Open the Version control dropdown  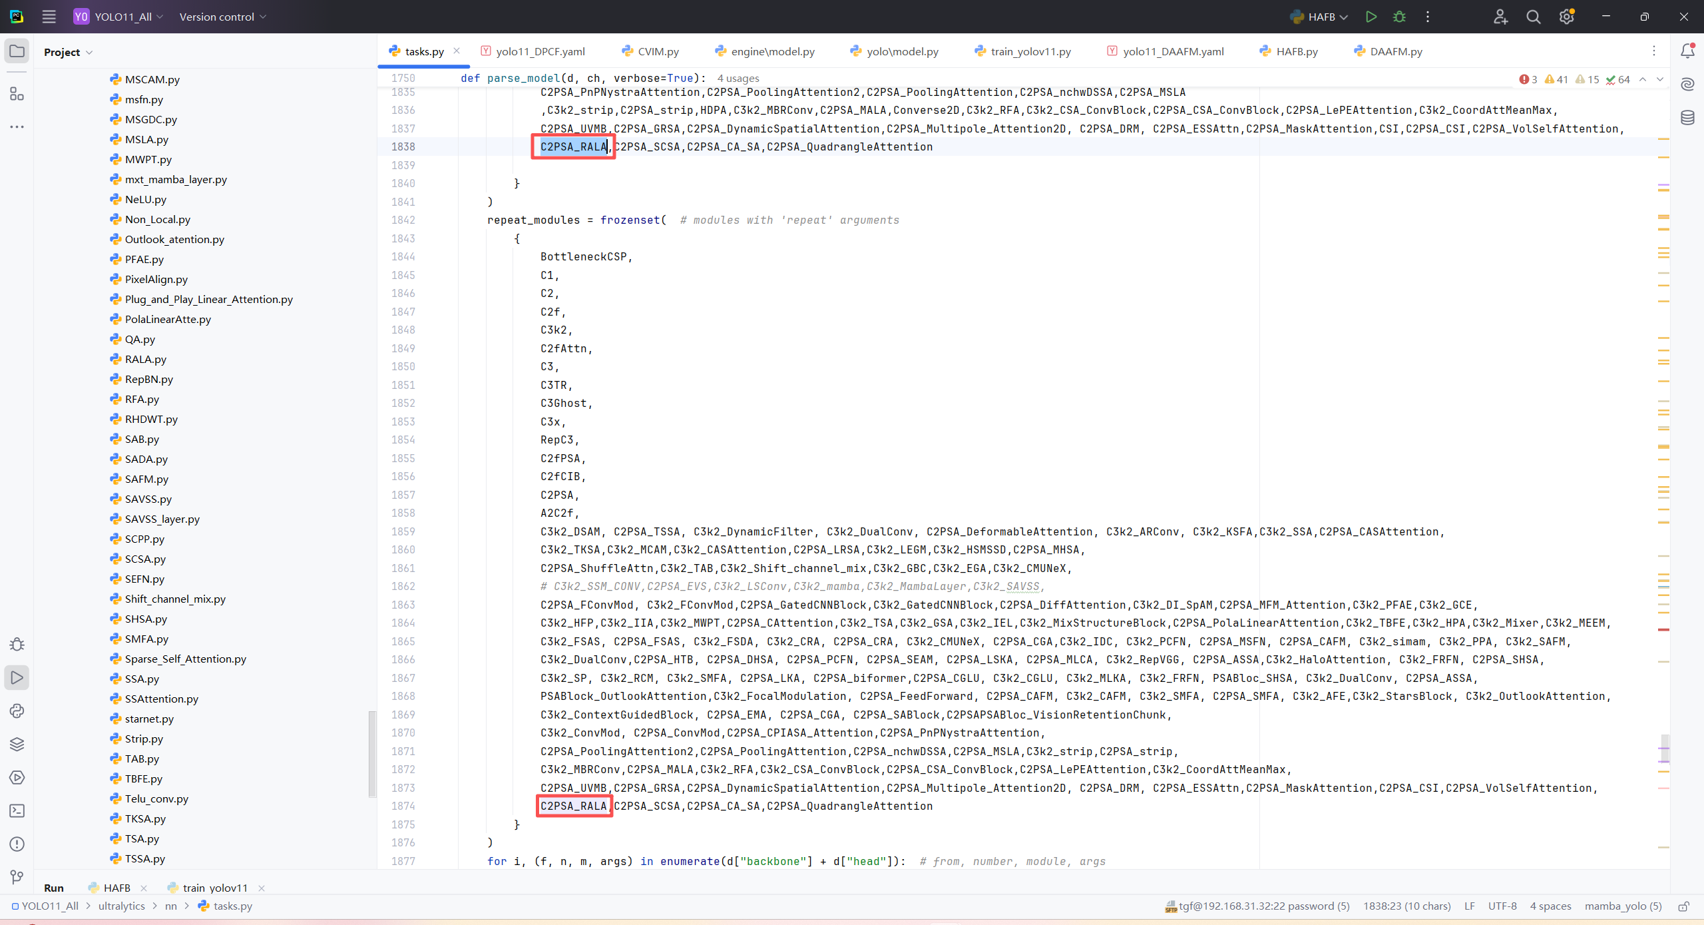coord(222,17)
